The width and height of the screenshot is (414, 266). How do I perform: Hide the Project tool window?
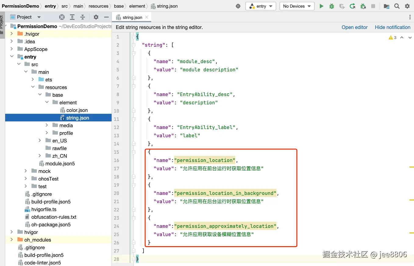tap(106, 17)
